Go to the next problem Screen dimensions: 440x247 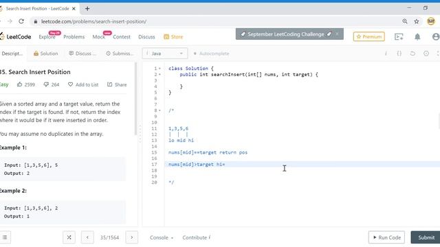131,237
